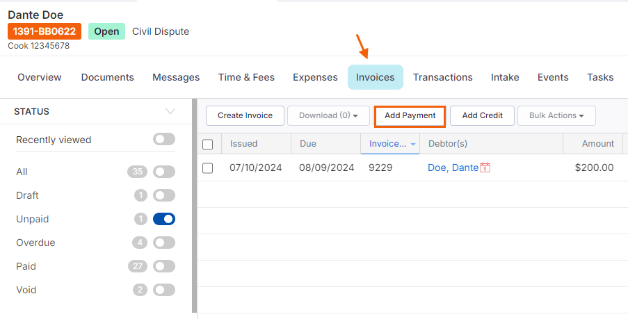Click the Create Invoice button
Image resolution: width=628 pixels, height=319 pixels.
[245, 115]
